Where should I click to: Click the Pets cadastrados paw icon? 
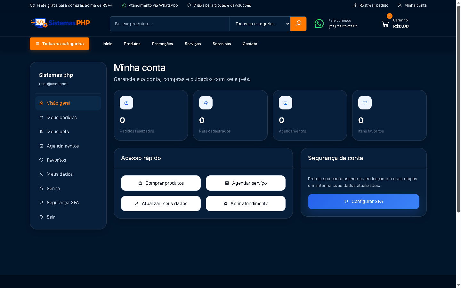click(206, 103)
